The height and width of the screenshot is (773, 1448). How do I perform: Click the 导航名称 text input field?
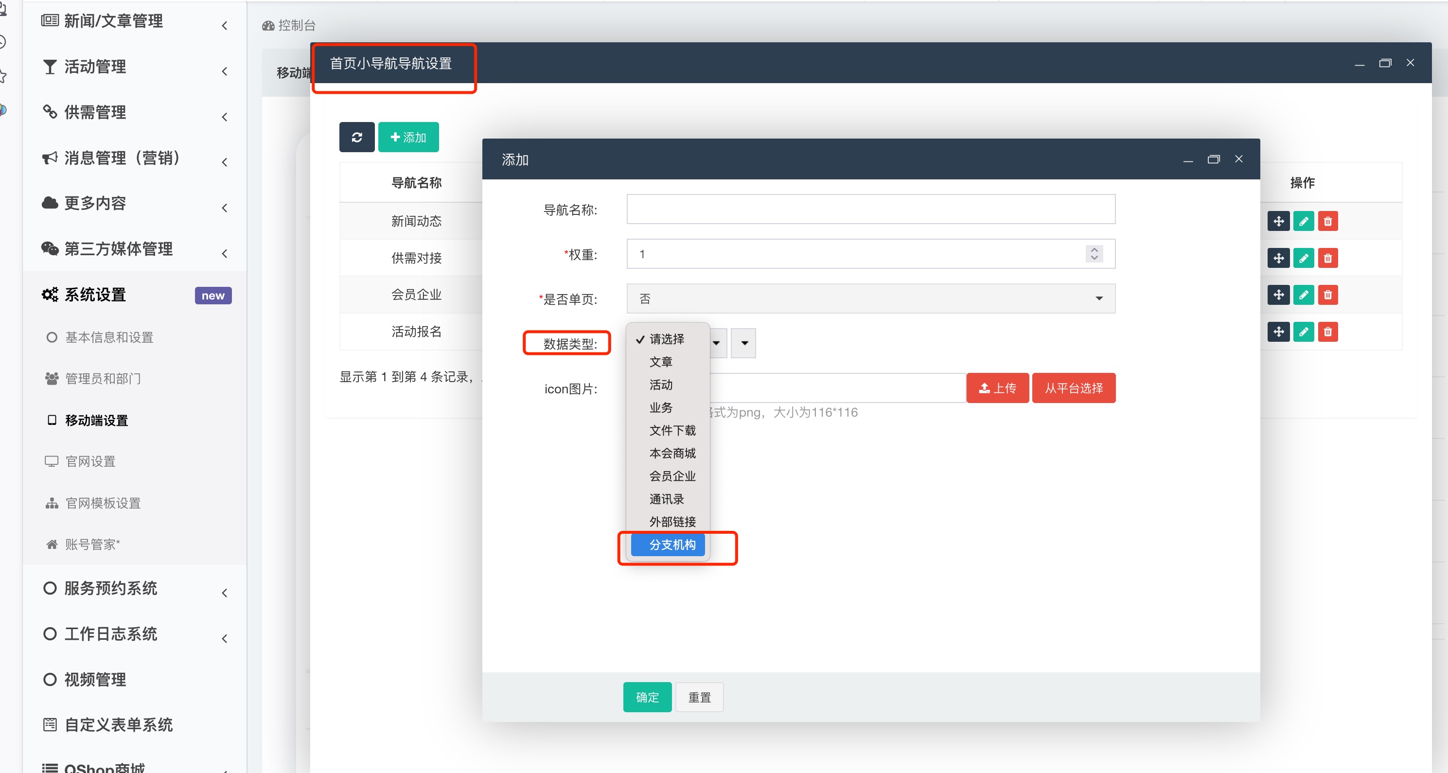(x=870, y=210)
